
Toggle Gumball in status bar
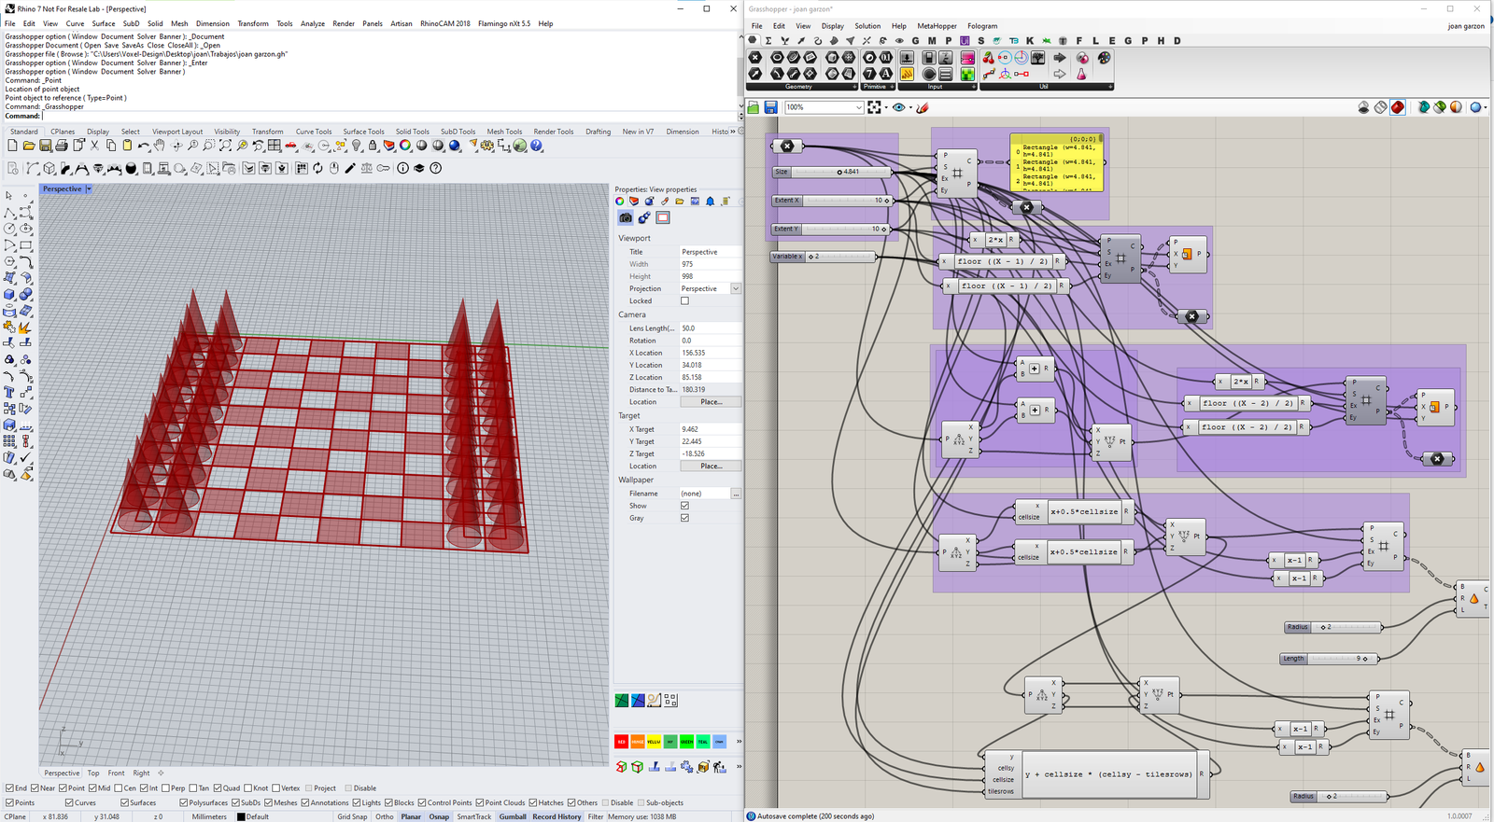(x=513, y=816)
